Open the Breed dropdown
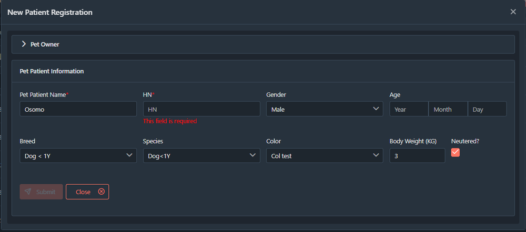 click(x=78, y=156)
